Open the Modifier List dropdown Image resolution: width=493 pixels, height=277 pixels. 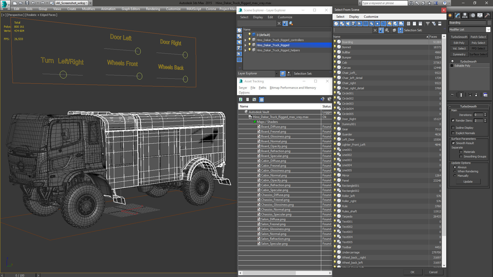click(488, 29)
